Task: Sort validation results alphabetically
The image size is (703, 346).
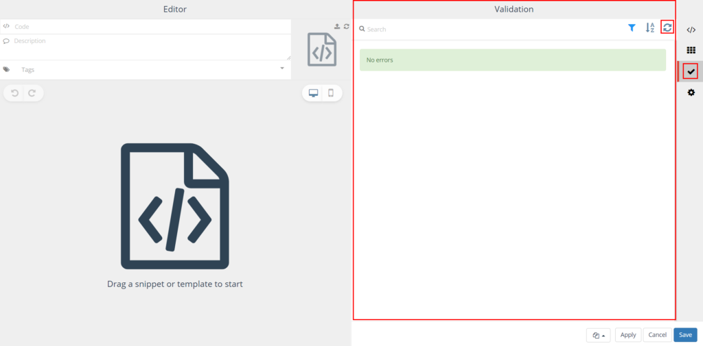Action: 649,28
